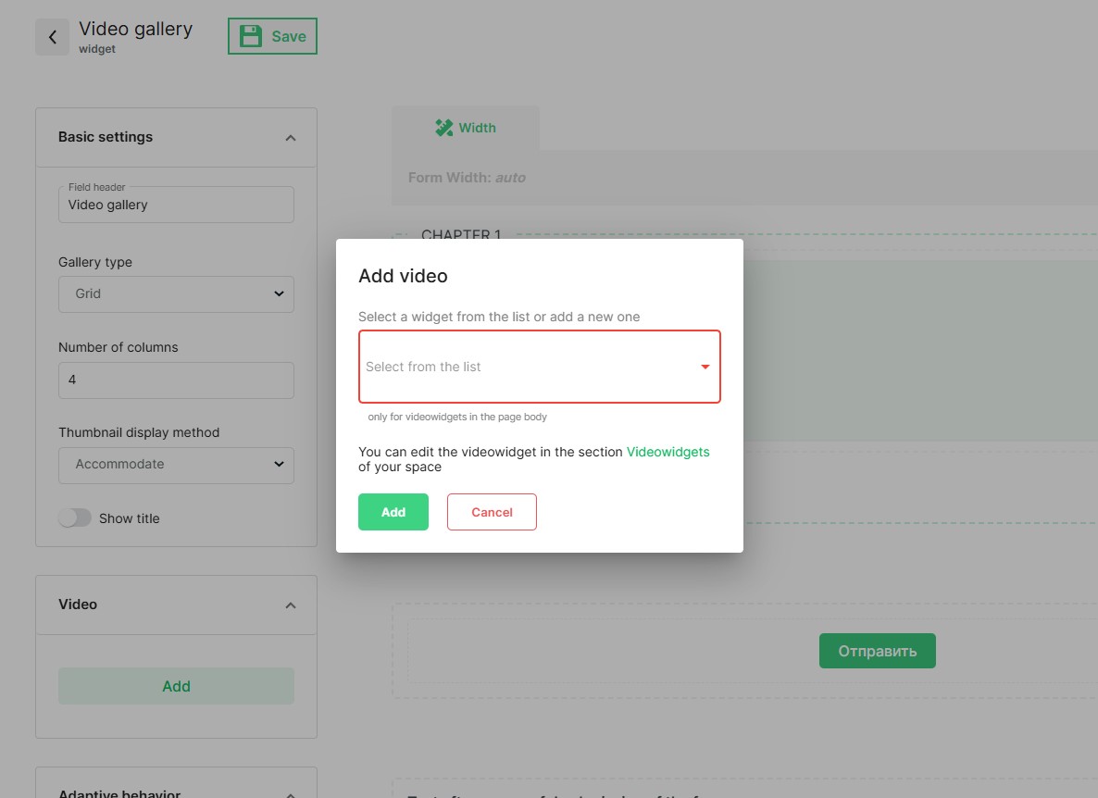Open the 'Select from the list' combo box
The image size is (1098, 798).
528,367
